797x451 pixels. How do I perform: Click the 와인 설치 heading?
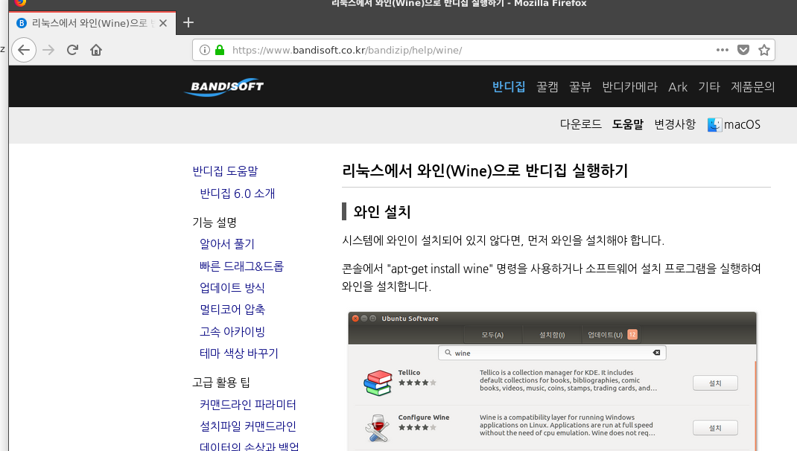coord(381,212)
